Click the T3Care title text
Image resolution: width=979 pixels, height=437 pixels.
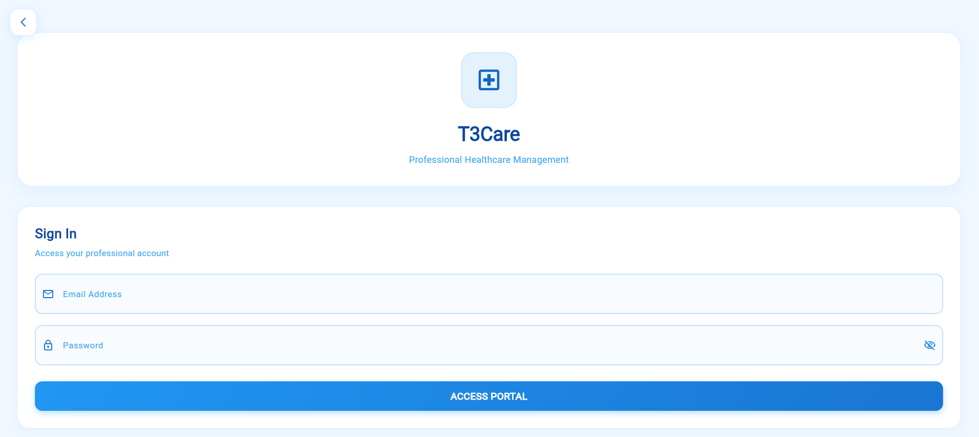489,134
